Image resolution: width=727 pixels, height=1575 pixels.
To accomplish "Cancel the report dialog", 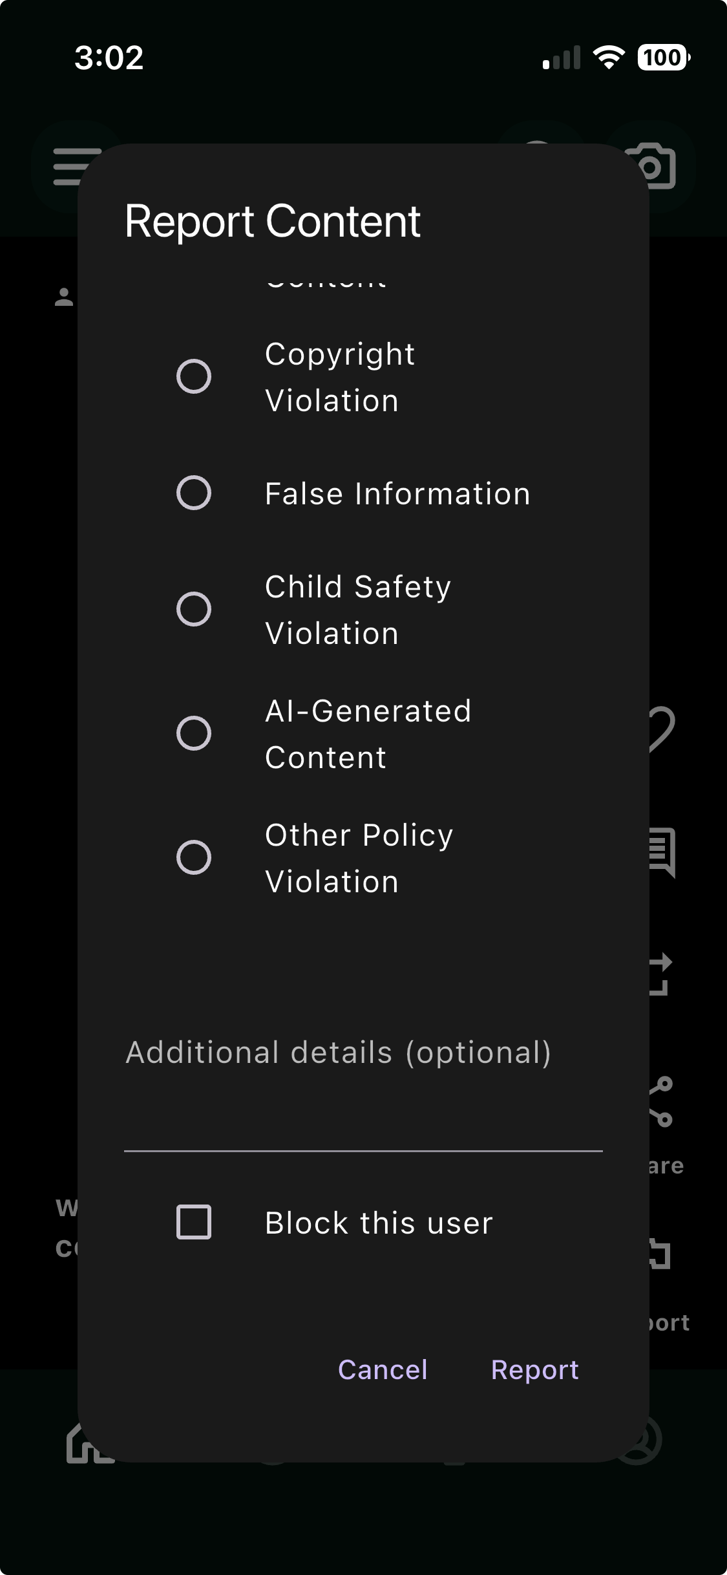I will pyautogui.click(x=382, y=1369).
